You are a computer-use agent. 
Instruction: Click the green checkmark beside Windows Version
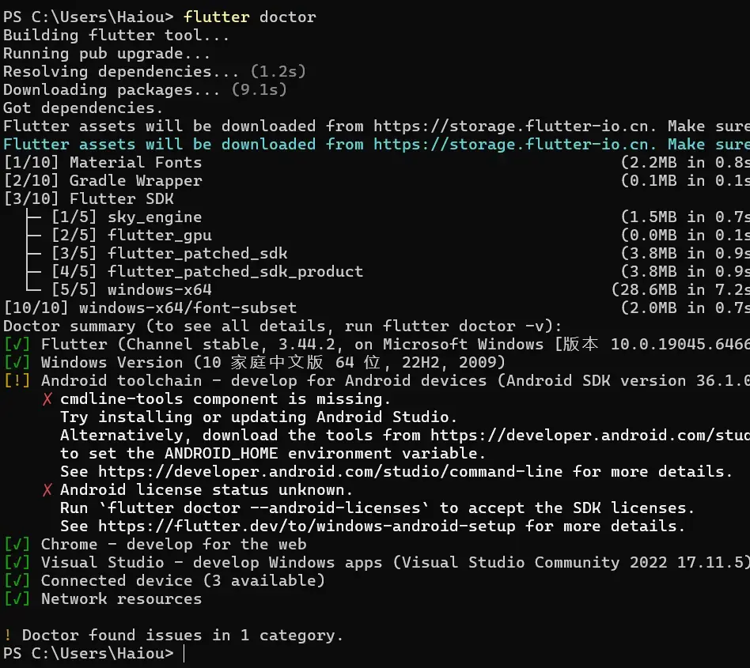[x=17, y=362]
